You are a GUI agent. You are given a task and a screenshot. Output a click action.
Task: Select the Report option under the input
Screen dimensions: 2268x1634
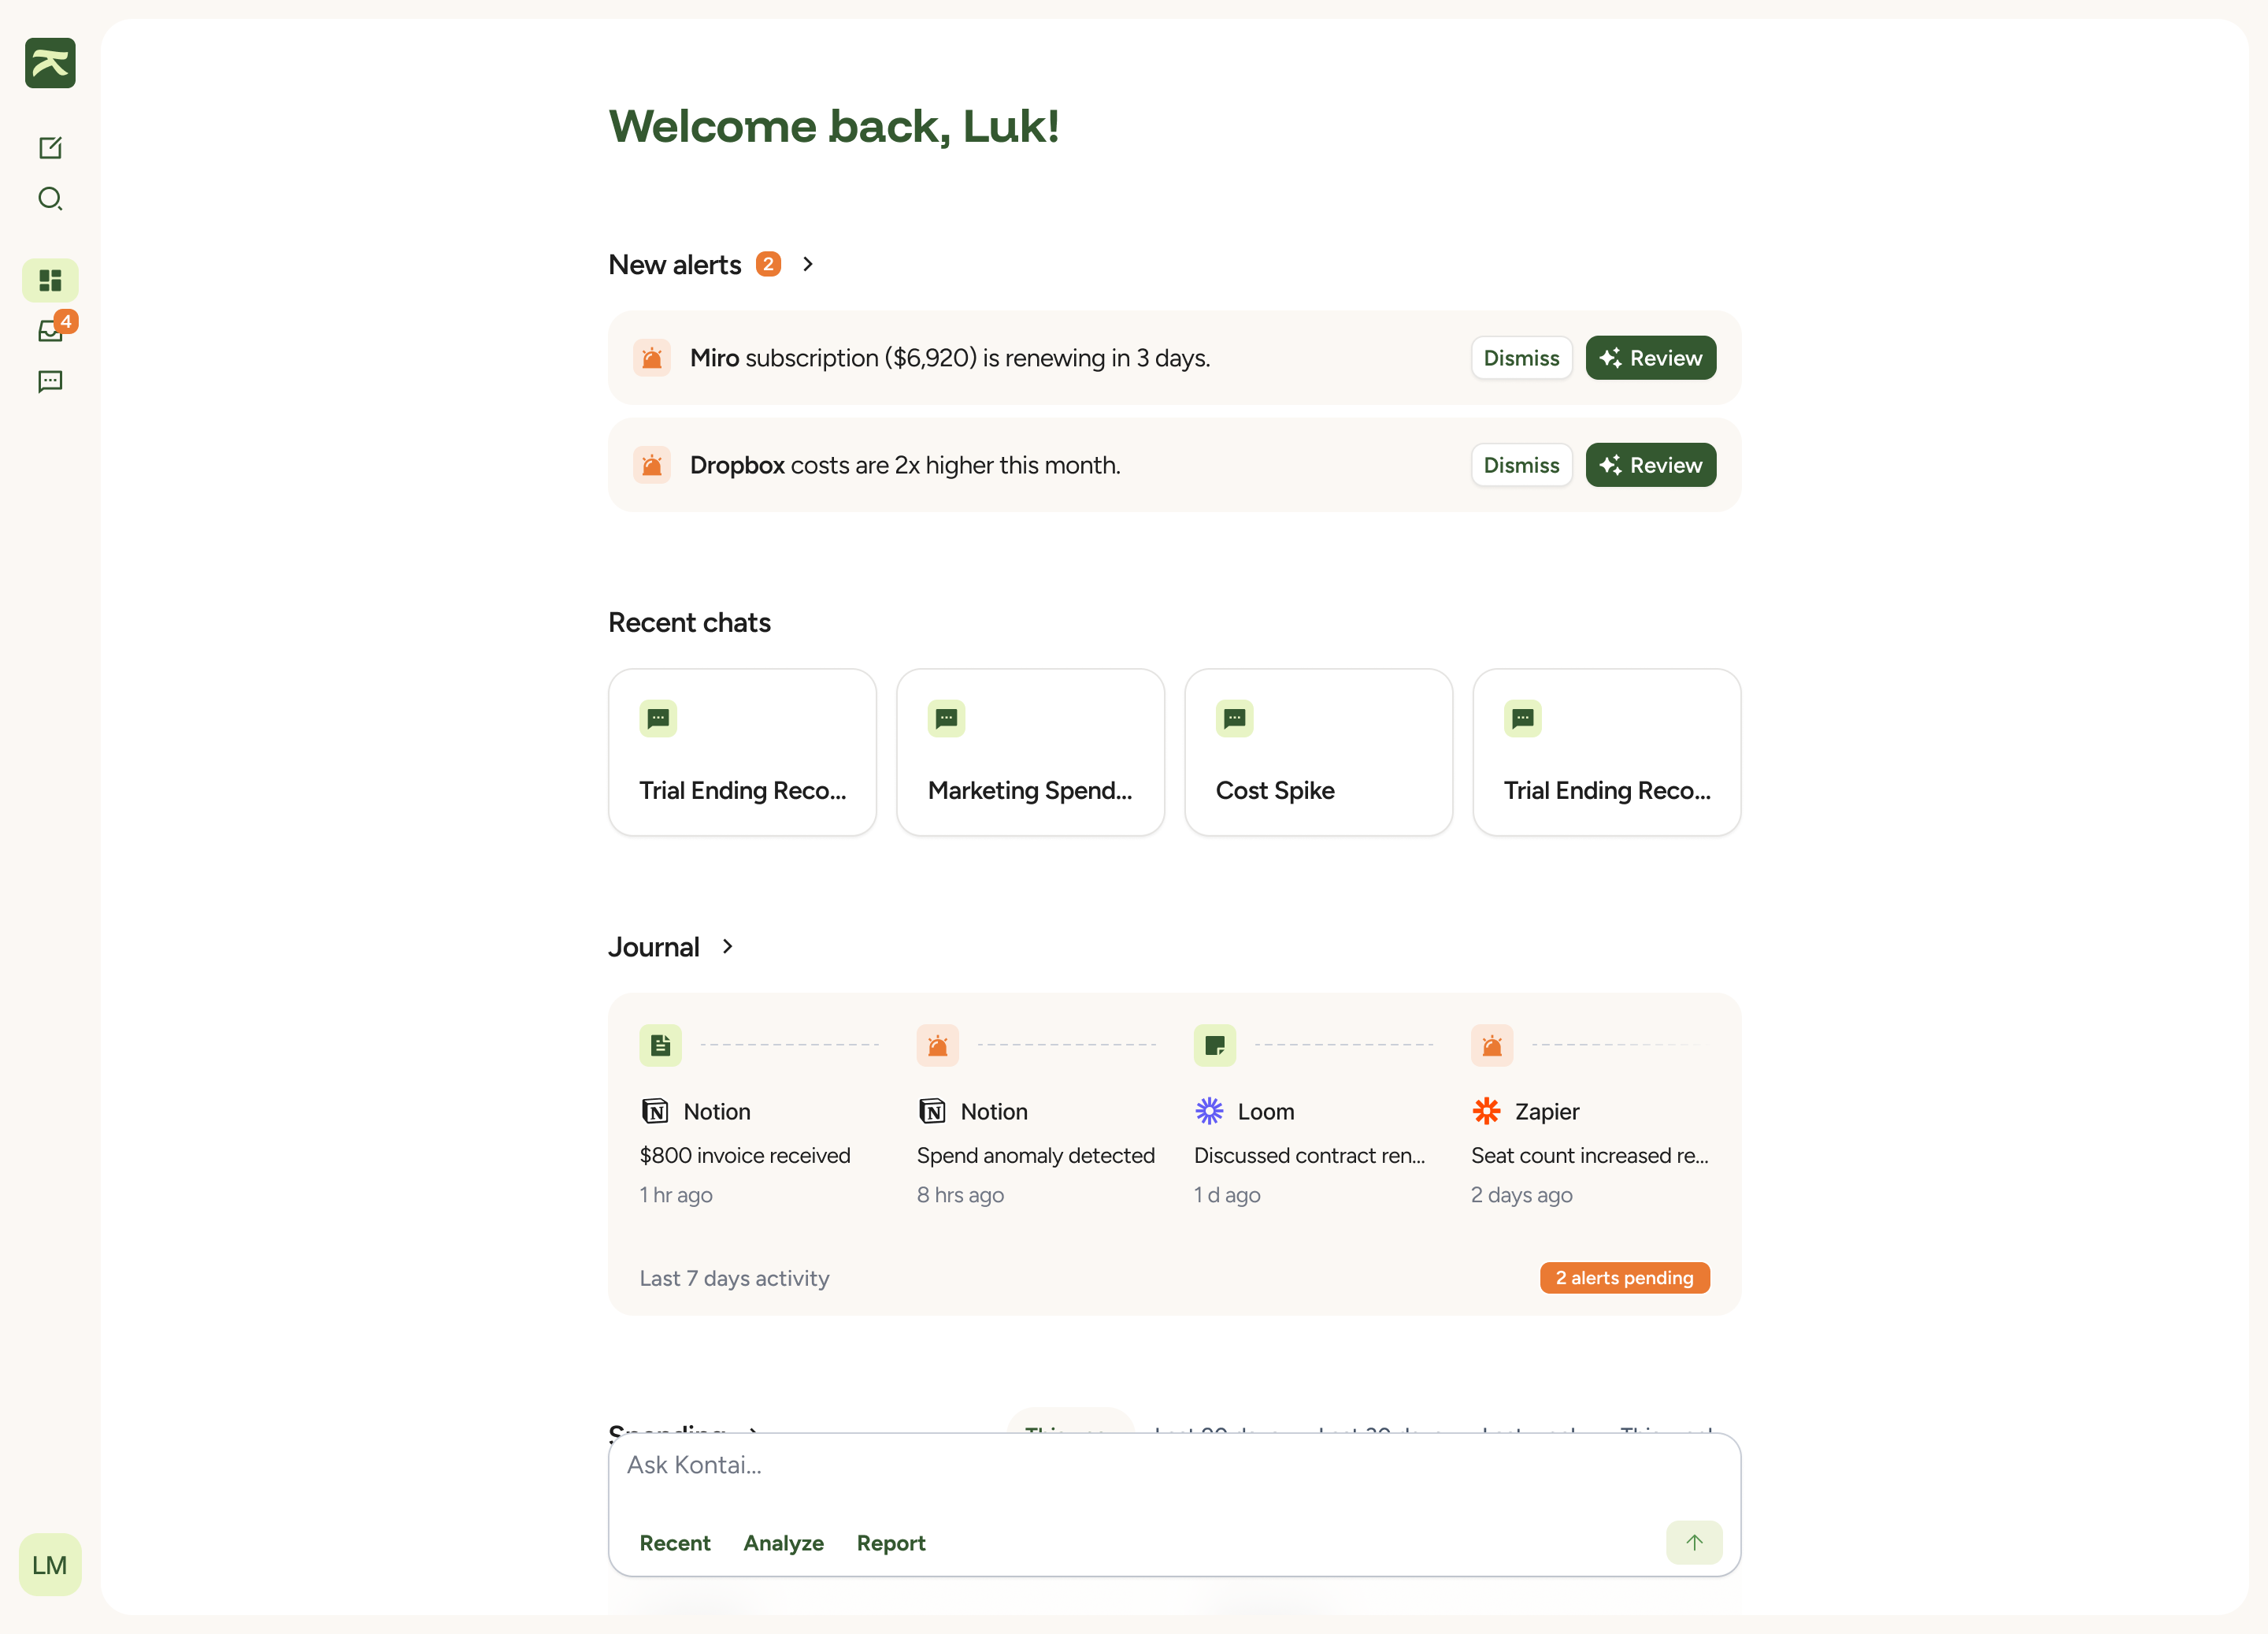pyautogui.click(x=891, y=1543)
